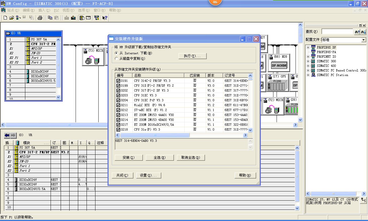The width and height of the screenshot is (368, 221).
Task: Click the Configure Network toolbar icon
Action: [x=97, y=18]
